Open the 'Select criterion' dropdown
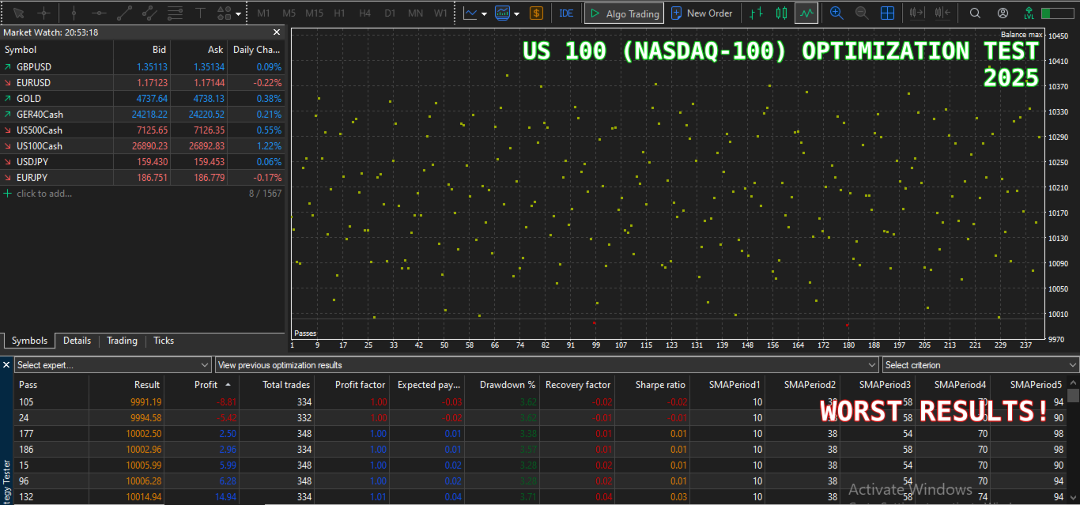 tap(980, 365)
